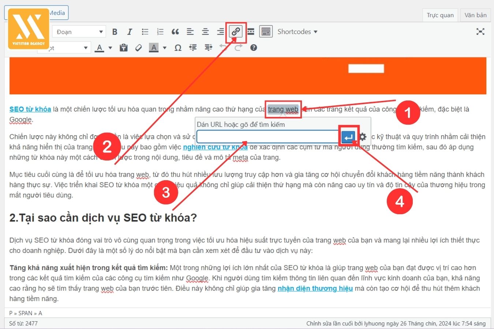Viewport: 494px width, 329px height.
Task: Apply background highlight color button
Action: [154, 48]
